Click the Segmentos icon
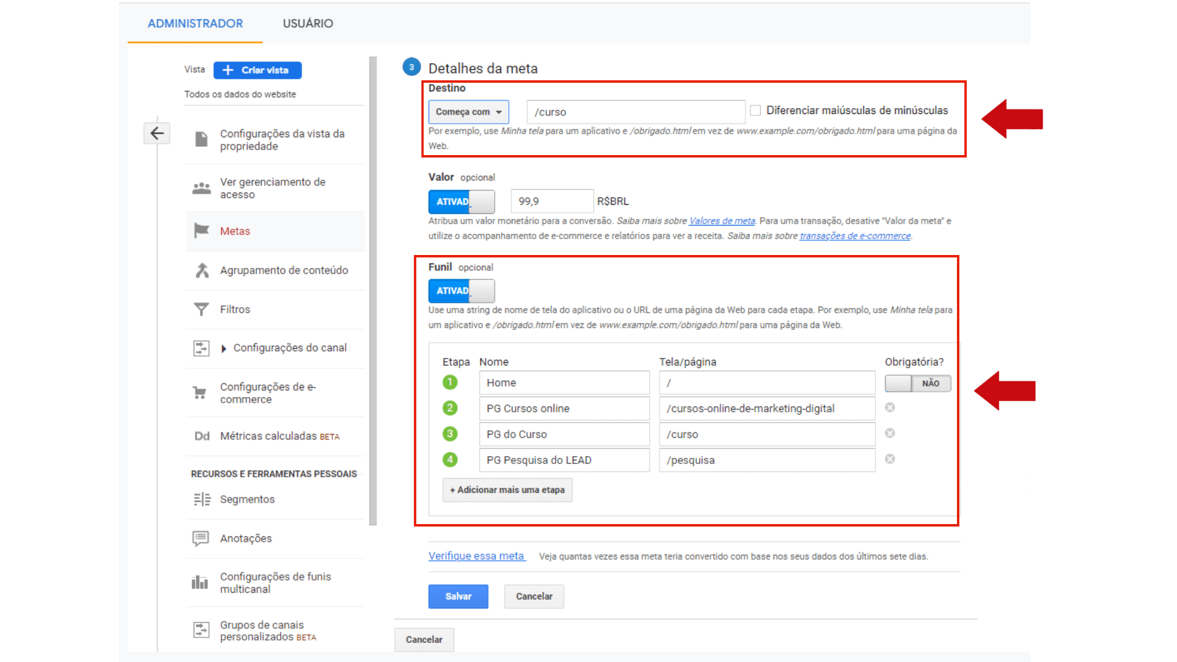 point(202,500)
